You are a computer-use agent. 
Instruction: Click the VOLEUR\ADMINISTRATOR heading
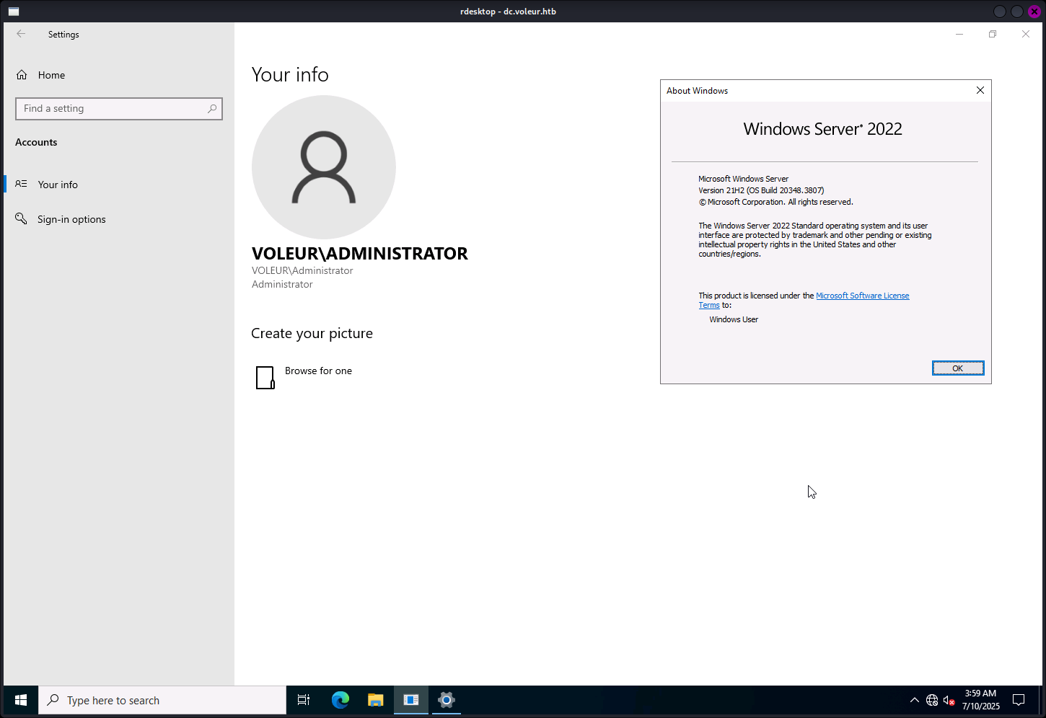click(360, 254)
